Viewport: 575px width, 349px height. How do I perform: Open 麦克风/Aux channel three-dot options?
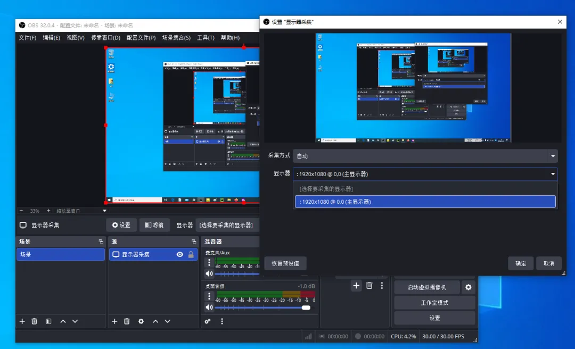click(209, 262)
